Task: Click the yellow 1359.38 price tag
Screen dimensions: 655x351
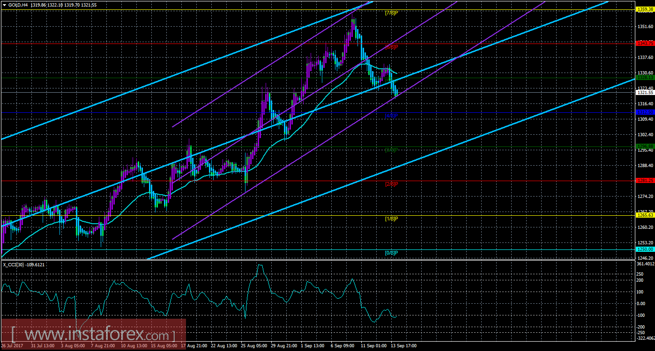Action: (645, 9)
